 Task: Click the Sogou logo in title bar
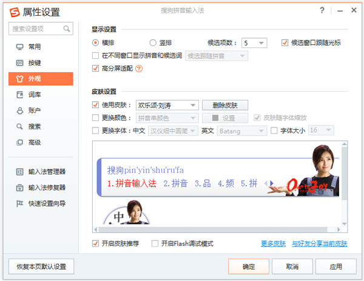click(13, 12)
